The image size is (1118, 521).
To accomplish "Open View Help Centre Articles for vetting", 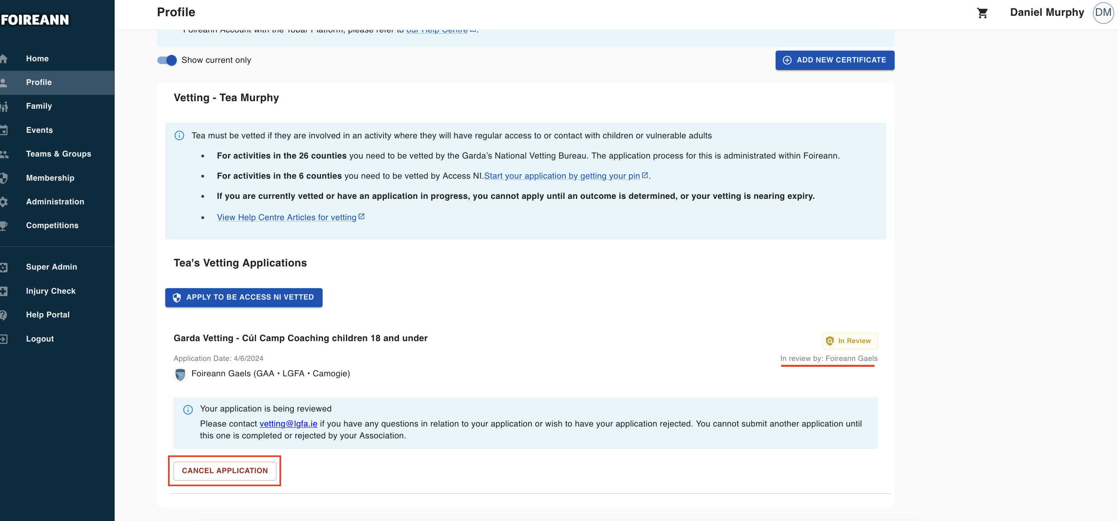I will (287, 217).
